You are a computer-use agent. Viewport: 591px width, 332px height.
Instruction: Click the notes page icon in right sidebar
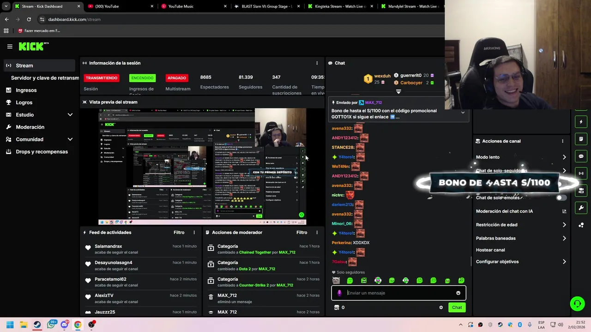[581, 139]
